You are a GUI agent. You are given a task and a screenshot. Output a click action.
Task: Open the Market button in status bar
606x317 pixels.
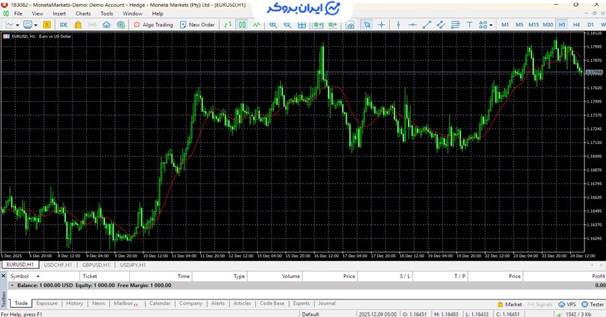[x=509, y=304]
